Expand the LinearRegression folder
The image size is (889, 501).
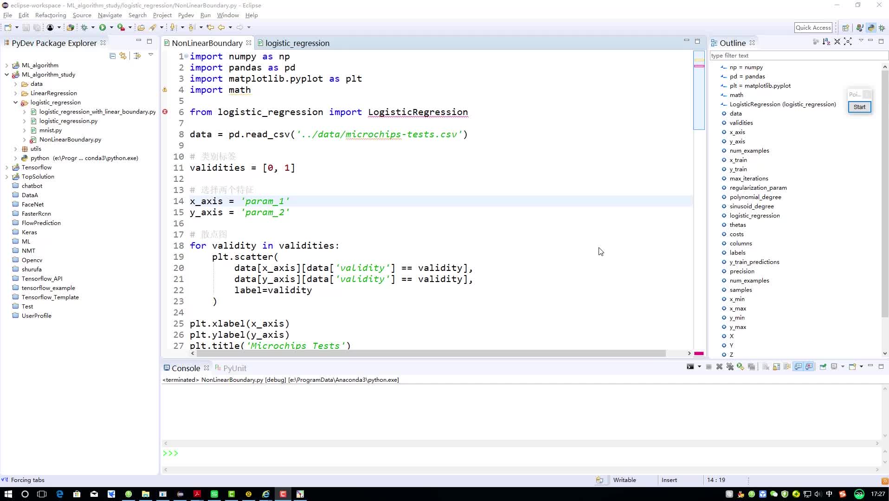click(15, 93)
